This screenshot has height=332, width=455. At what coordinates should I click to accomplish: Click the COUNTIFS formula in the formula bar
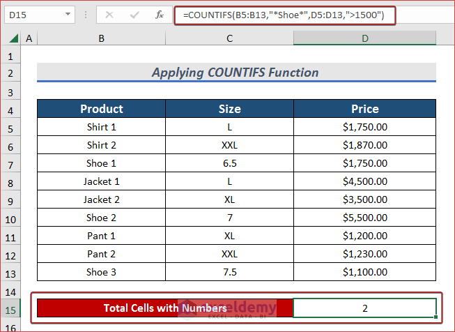(284, 14)
